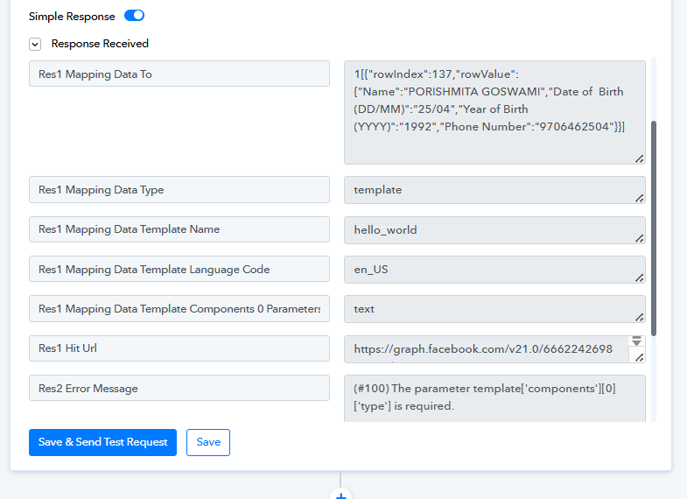The image size is (687, 499).
Task: Click the response panel vertical scrollbar
Action: tap(653, 228)
